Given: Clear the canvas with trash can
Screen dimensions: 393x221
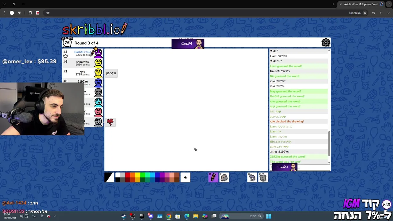Looking at the screenshot, I should (x=263, y=177).
